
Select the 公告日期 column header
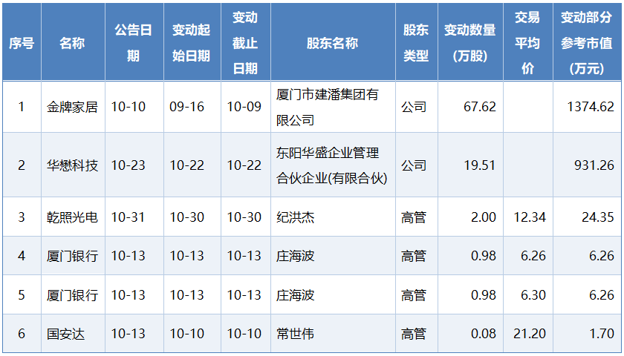(134, 43)
